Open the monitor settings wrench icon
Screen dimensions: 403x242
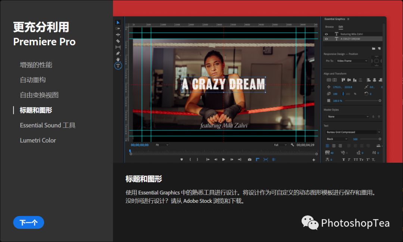(x=292, y=145)
